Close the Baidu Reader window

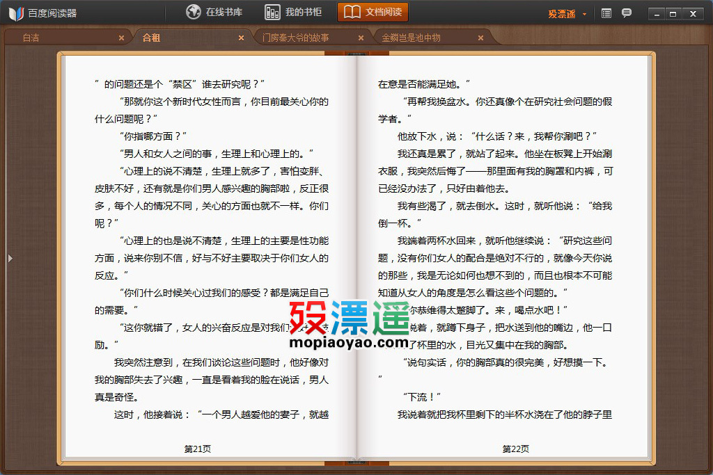click(x=693, y=14)
